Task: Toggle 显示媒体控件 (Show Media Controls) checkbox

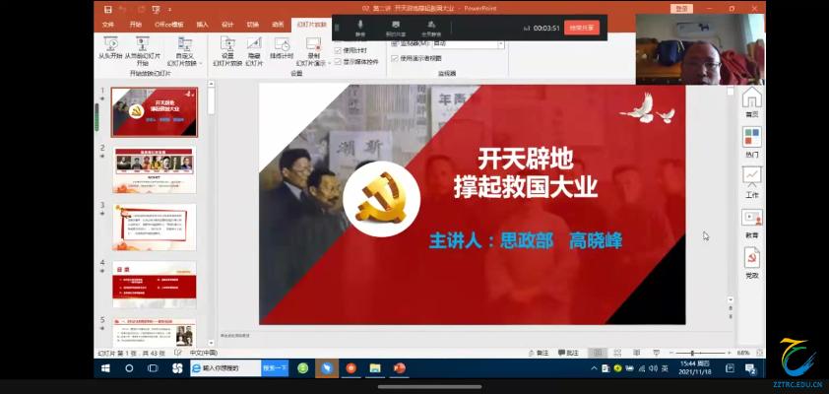Action: 339,61
